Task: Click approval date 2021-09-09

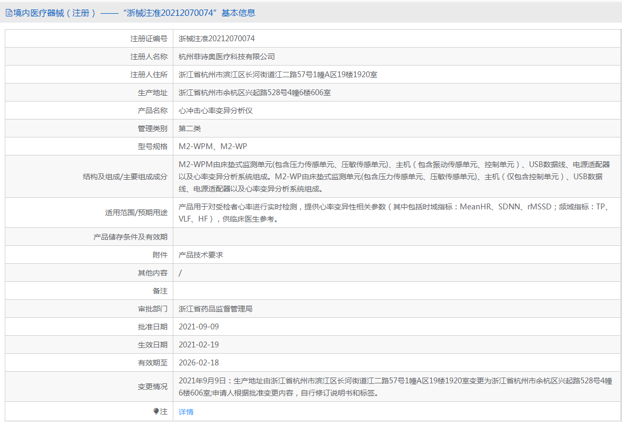Action: 199,327
